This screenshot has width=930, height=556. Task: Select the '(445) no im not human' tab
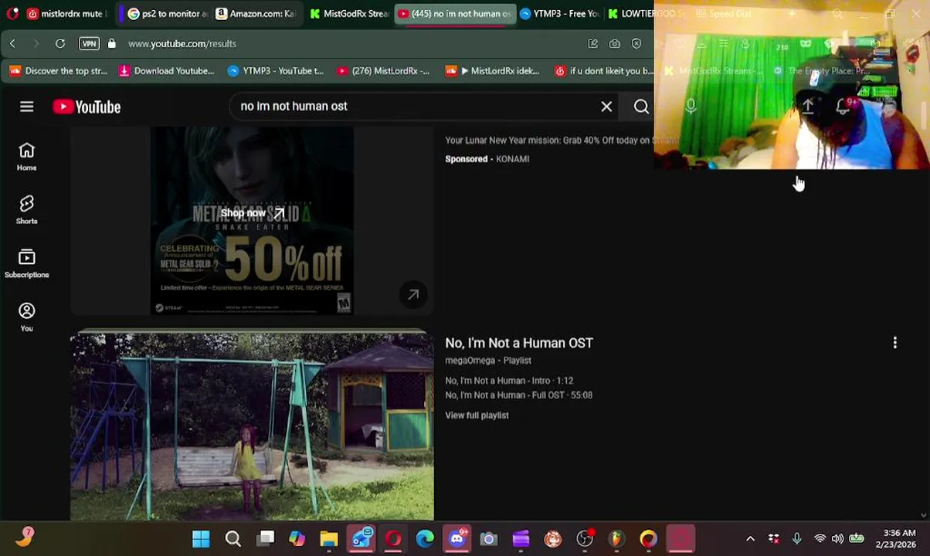coord(454,14)
